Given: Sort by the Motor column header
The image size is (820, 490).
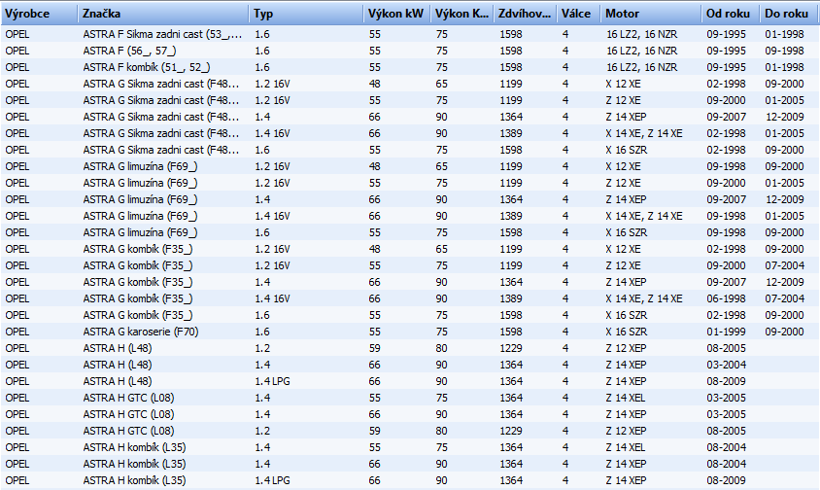Looking at the screenshot, I should coord(651,14).
